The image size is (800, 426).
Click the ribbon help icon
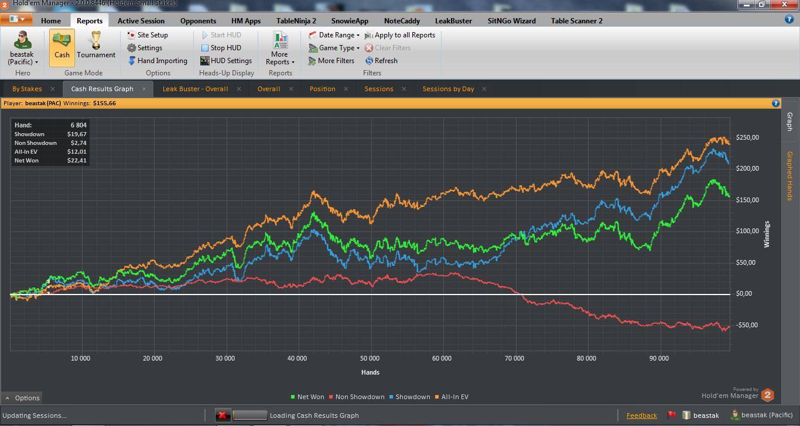click(789, 19)
